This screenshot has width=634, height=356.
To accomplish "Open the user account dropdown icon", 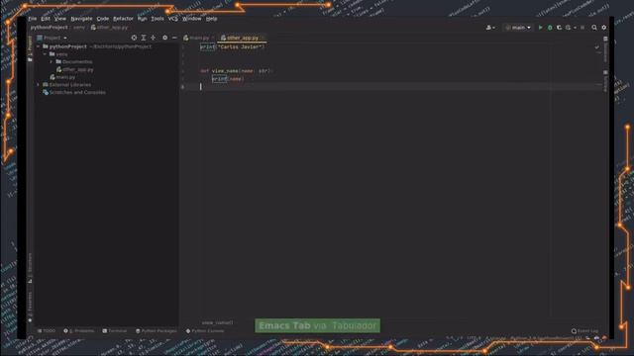I will [x=490, y=28].
